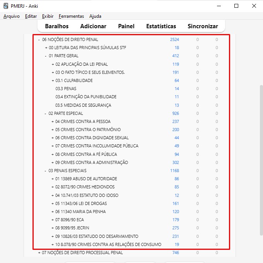Screen dimensions: 263x263
Task: Open the Editar menu
Action: (31, 16)
